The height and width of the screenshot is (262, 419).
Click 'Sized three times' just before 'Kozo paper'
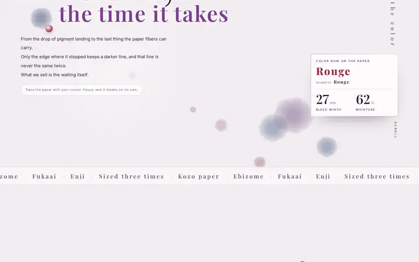pos(132,176)
